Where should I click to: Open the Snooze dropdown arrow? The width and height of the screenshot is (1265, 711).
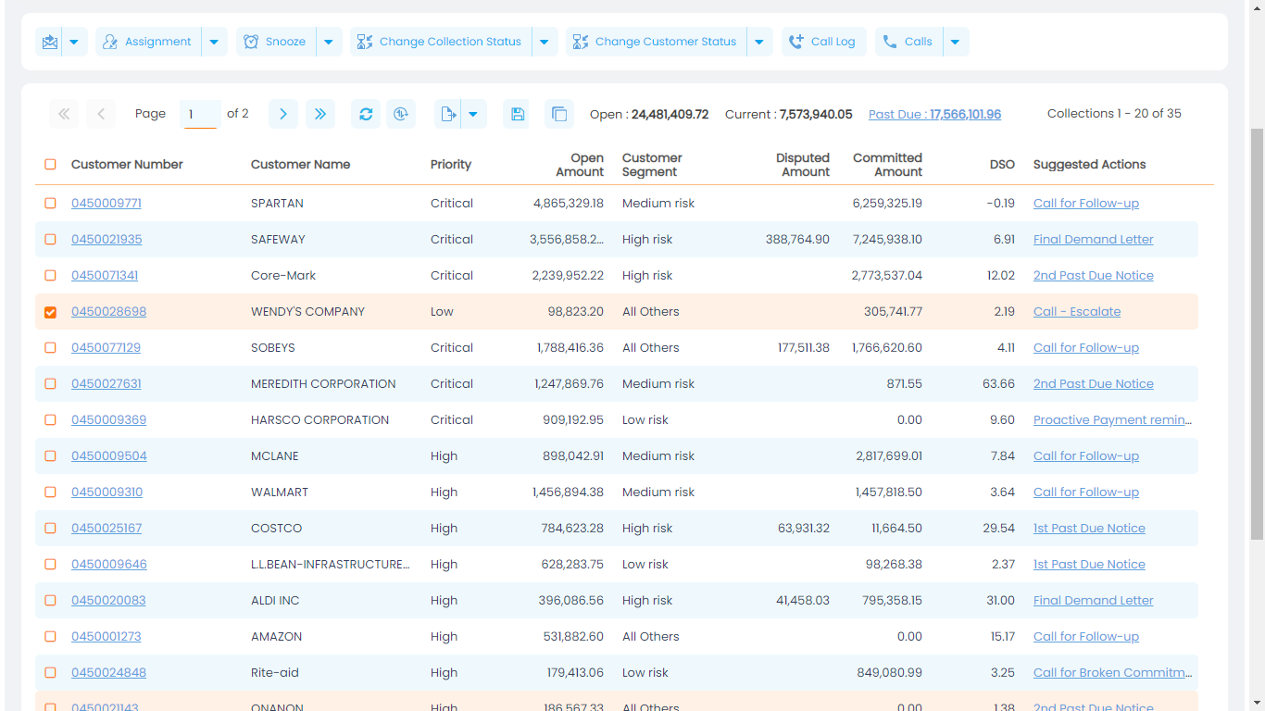[329, 42]
